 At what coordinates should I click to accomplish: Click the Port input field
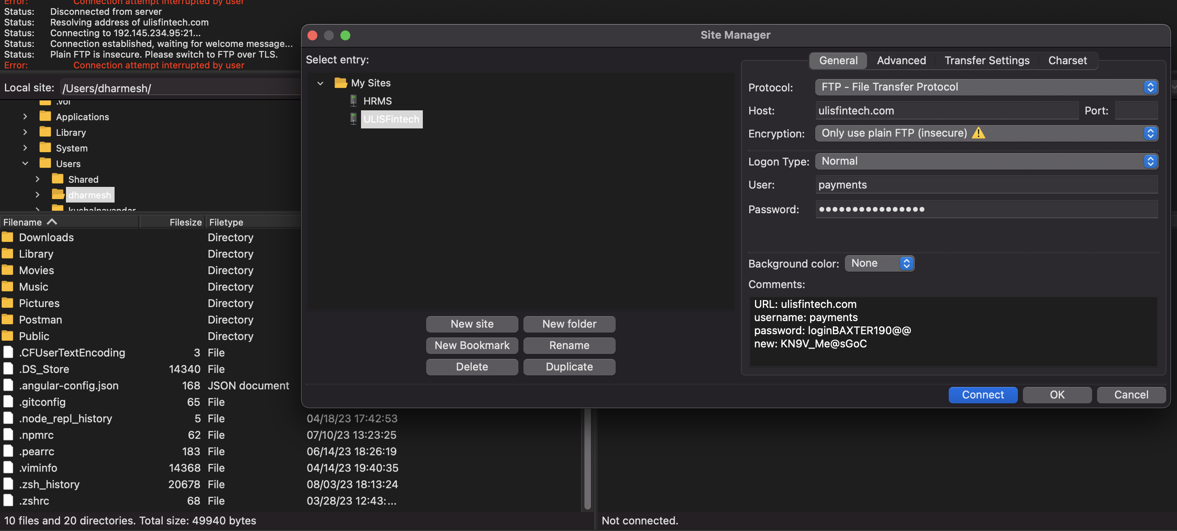coord(1136,110)
